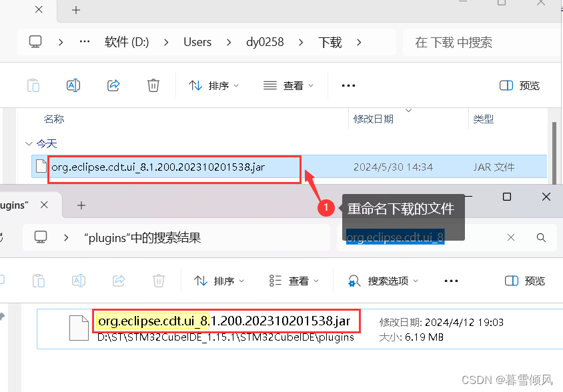563x392 pixels.
Task: Click the rename icon in Downloads toolbar
Action: tap(73, 85)
